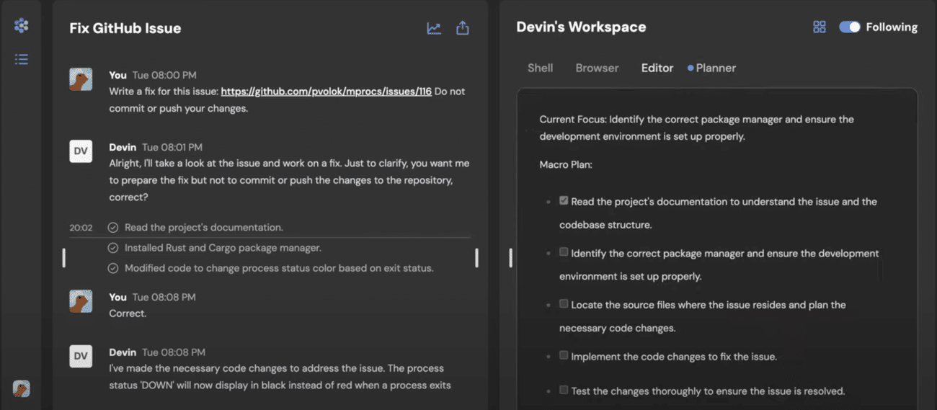This screenshot has width=937, height=410.
Task: Click the user profile avatar in sidebar
Action: tap(22, 388)
